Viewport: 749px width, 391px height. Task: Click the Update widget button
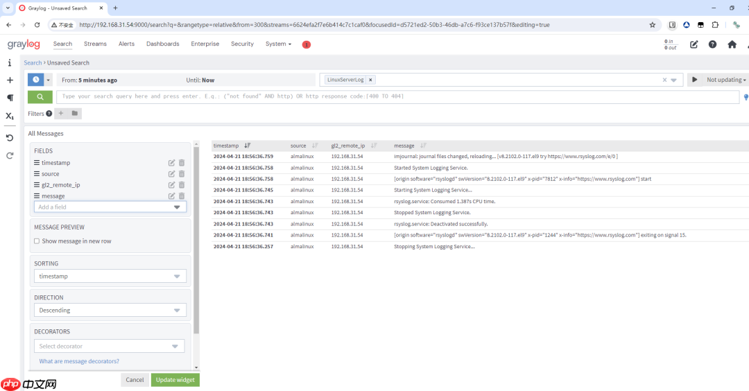click(x=175, y=380)
